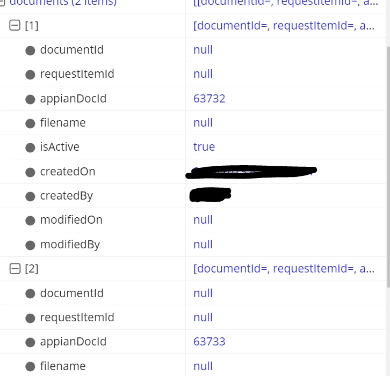
Task: Click bullet icon beside first requestItemId
Action: tap(30, 75)
